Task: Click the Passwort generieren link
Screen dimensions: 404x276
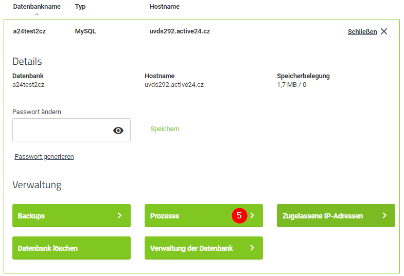Action: tap(44, 157)
